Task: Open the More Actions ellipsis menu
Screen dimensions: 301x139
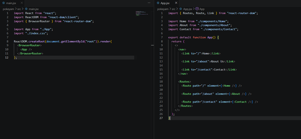Action: pos(149,3)
